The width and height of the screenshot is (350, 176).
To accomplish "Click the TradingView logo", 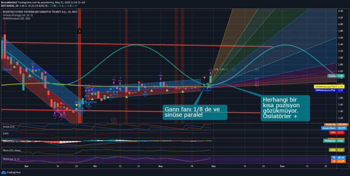I will pyautogui.click(x=11, y=172).
